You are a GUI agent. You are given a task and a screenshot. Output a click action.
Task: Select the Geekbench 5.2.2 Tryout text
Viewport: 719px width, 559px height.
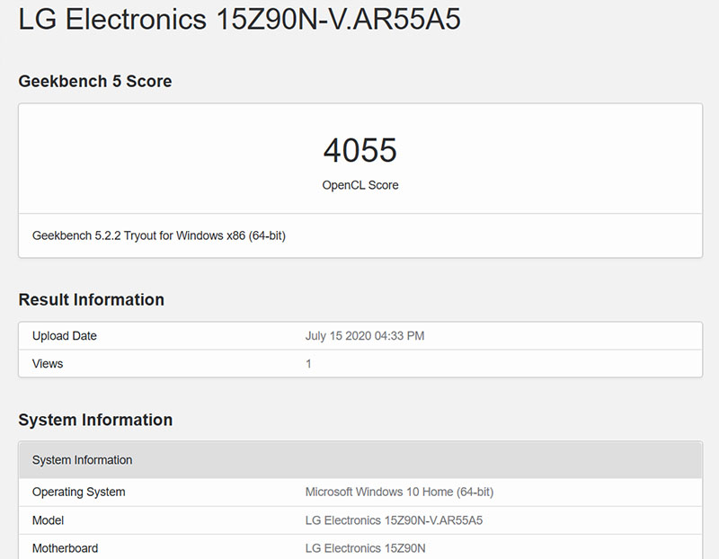pyautogui.click(x=160, y=235)
